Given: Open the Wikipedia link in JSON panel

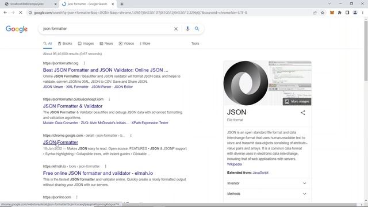Looking at the screenshot, I should click(234, 164).
